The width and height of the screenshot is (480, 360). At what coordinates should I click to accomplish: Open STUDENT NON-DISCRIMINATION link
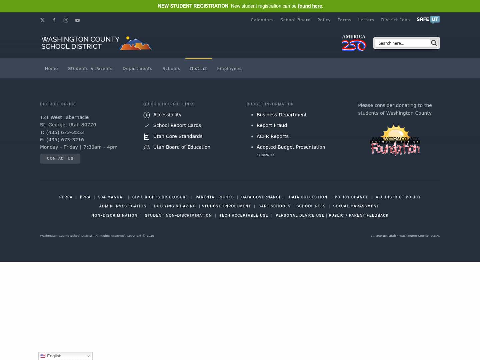178,216
